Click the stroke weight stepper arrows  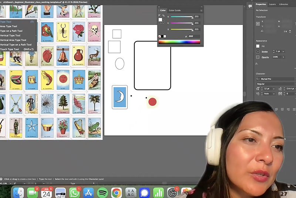point(274,51)
